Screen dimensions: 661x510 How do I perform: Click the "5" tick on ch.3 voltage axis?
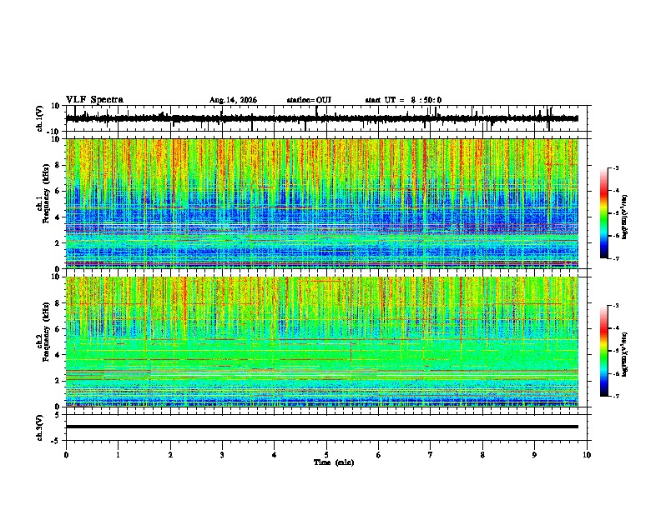coord(58,414)
